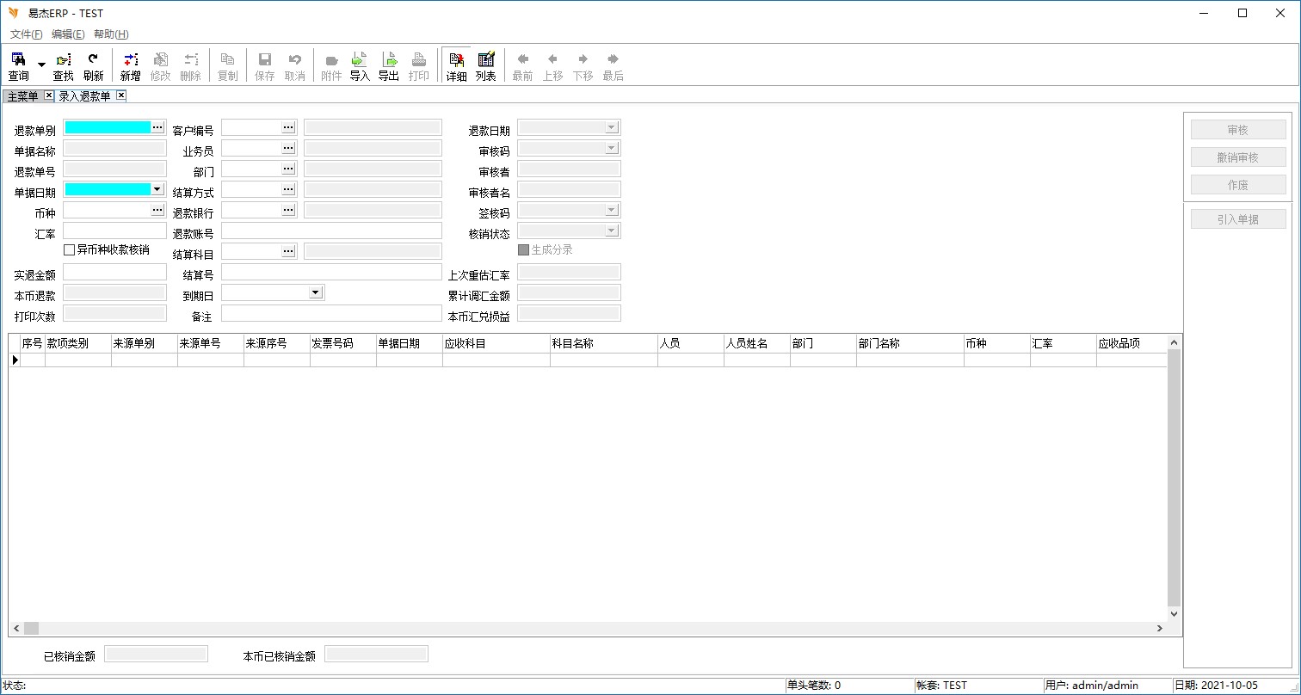This screenshot has width=1301, height=695.
Task: Click the 导入 (Import) toolbar icon
Action: point(360,65)
